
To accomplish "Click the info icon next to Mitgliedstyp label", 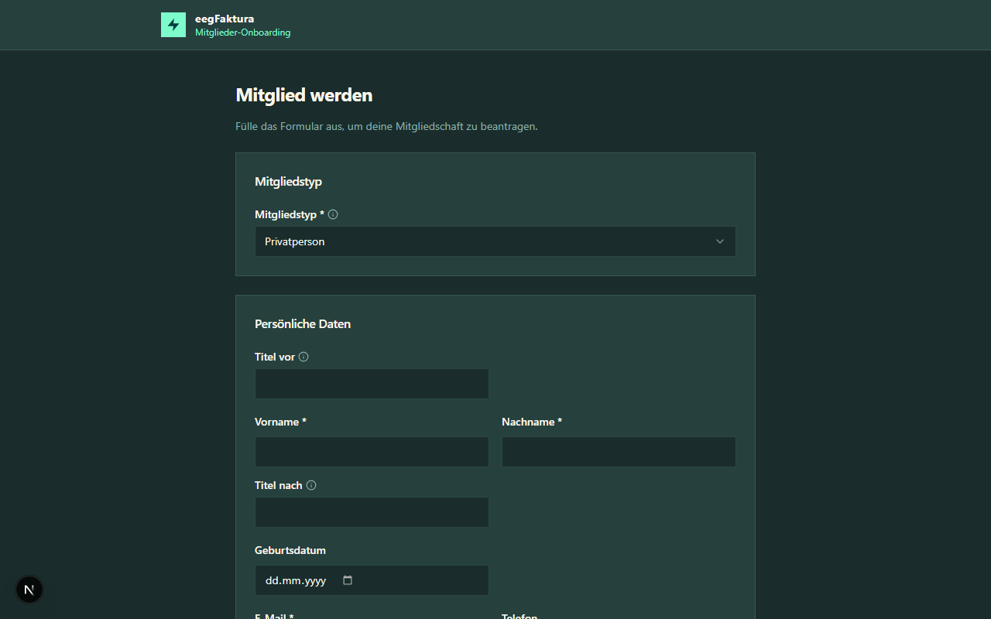I will click(x=333, y=214).
